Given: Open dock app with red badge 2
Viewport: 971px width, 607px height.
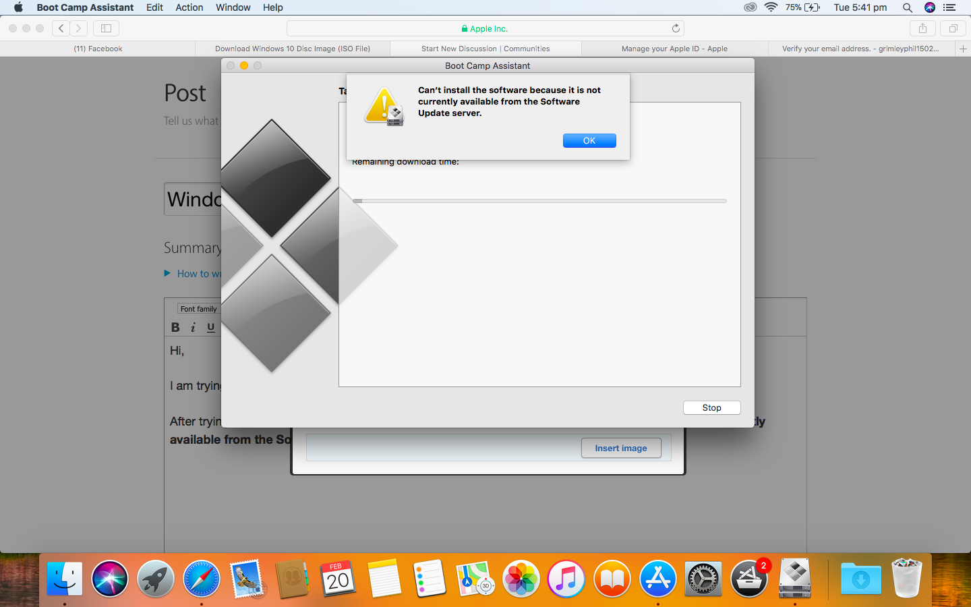Looking at the screenshot, I should [749, 579].
